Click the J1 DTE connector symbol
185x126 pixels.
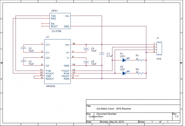click(159, 48)
